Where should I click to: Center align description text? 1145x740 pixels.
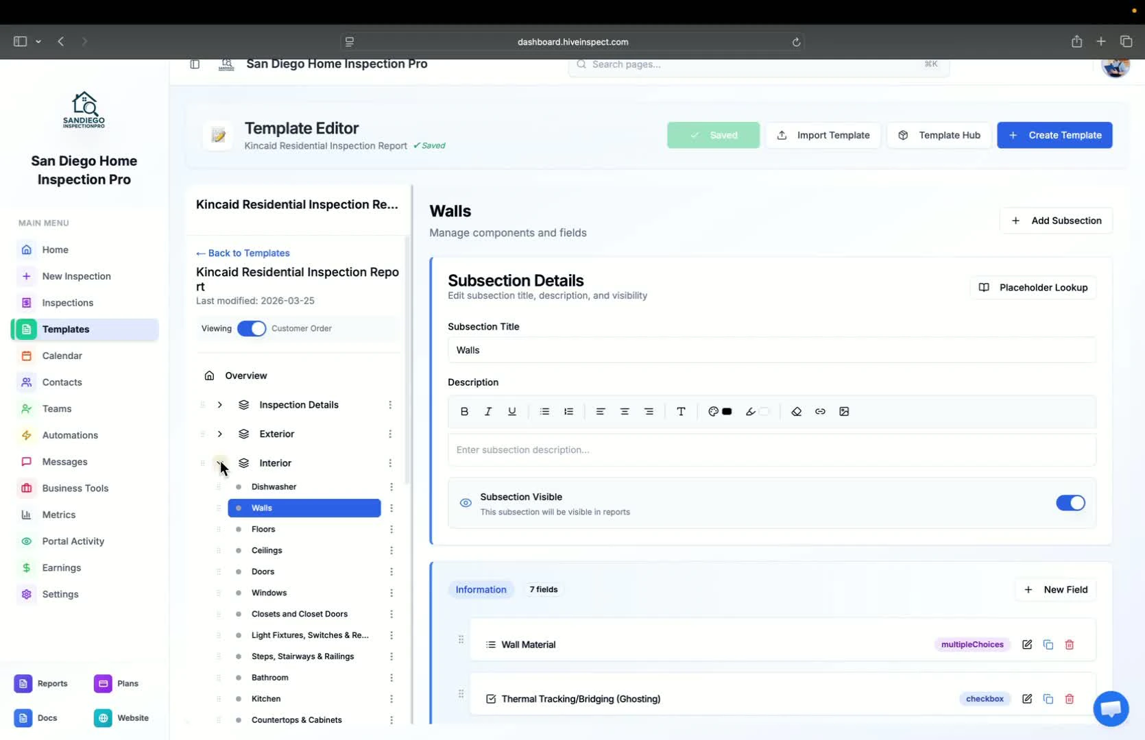click(x=625, y=412)
